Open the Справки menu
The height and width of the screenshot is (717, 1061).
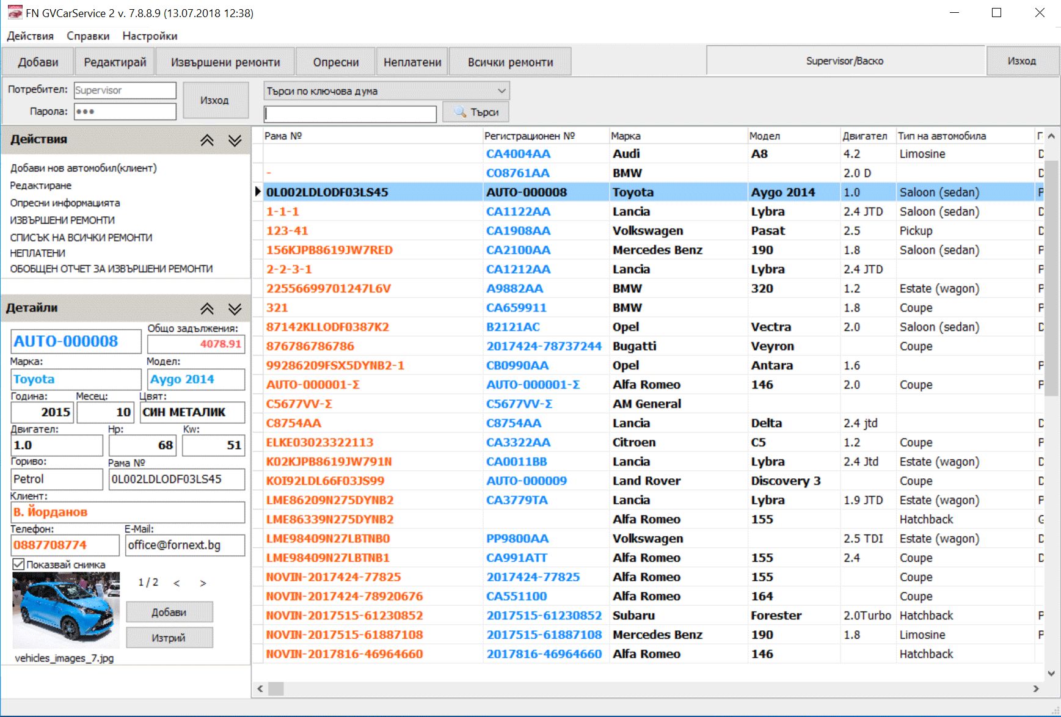[x=88, y=36]
